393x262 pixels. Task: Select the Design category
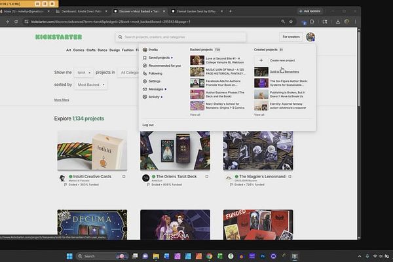pyautogui.click(x=115, y=50)
